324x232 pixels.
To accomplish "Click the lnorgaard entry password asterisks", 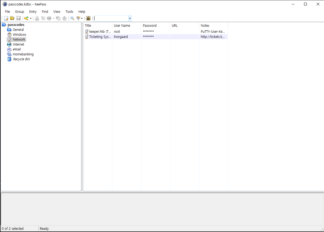I will (x=148, y=37).
